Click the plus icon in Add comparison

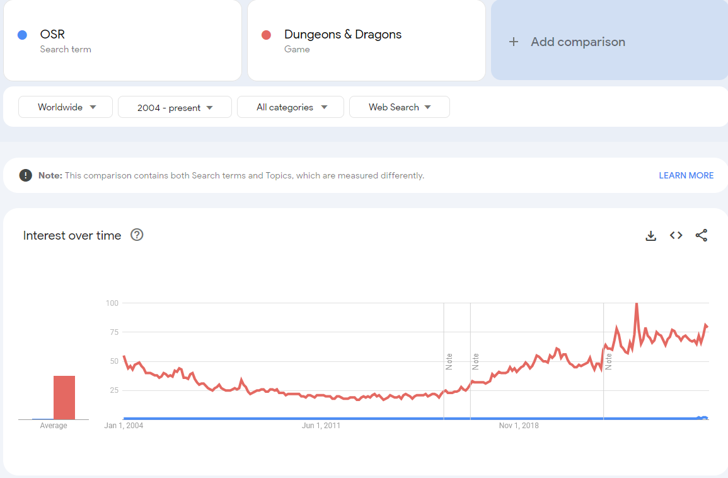(514, 42)
